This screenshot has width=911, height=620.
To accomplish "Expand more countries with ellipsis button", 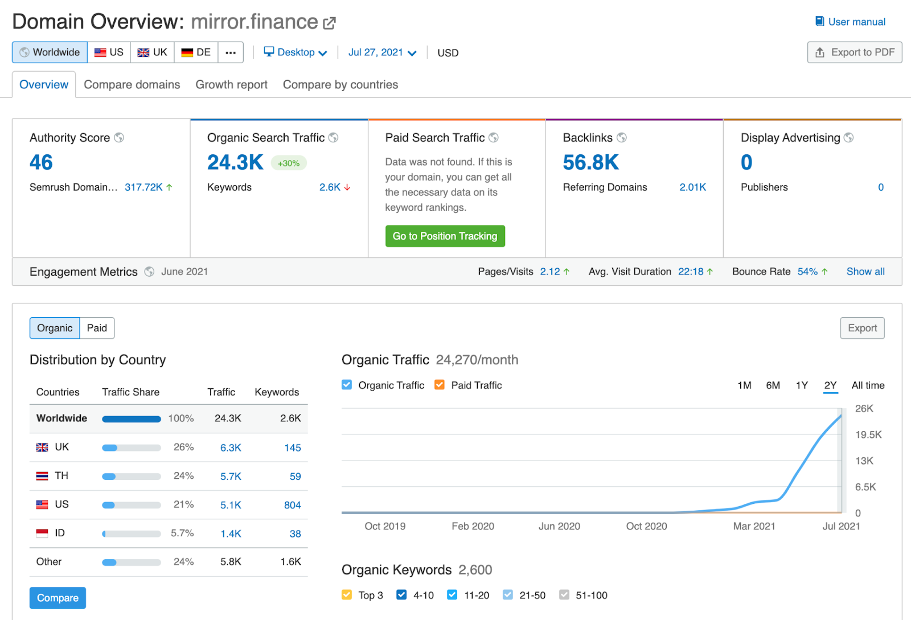I will point(231,52).
